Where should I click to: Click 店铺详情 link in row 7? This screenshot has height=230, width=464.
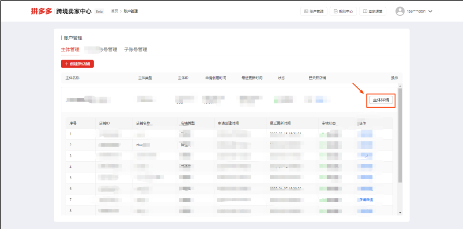click(x=365, y=200)
